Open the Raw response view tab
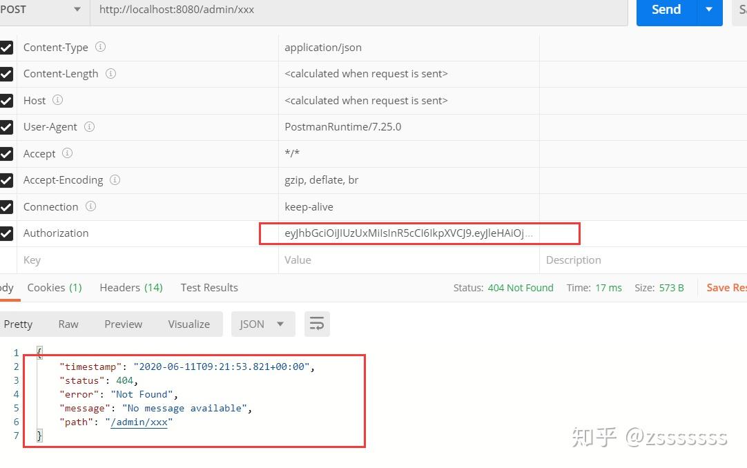 coord(68,323)
